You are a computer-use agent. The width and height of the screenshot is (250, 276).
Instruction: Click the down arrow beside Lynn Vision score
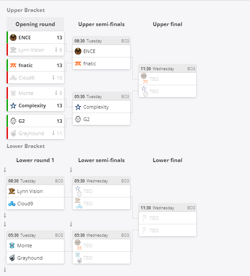(x=56, y=49)
